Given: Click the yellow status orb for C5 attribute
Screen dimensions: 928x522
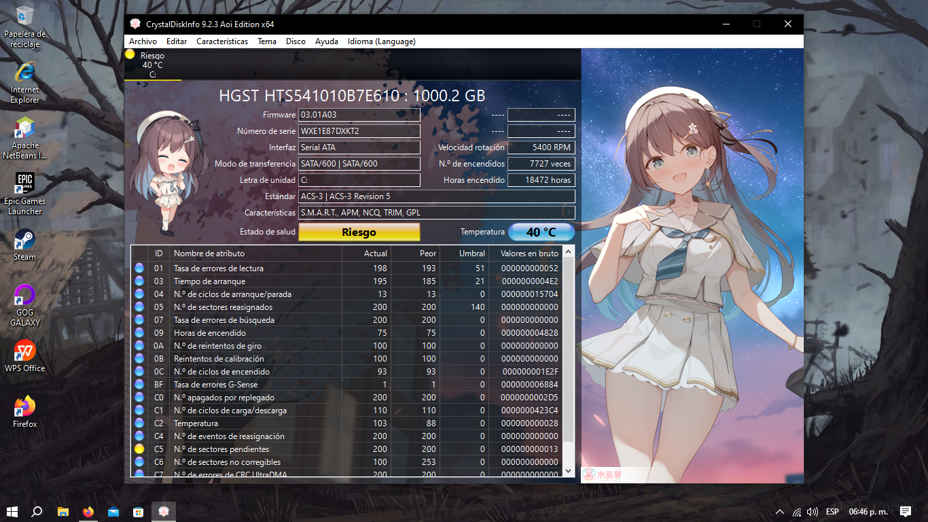Looking at the screenshot, I should [x=139, y=449].
